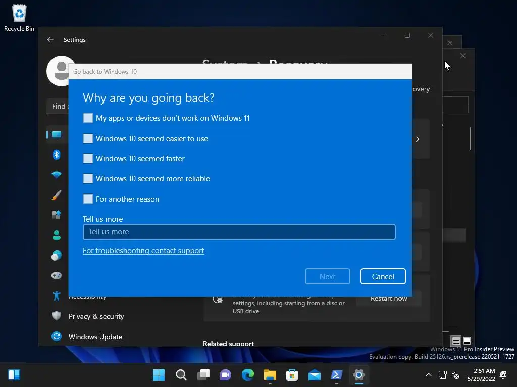The width and height of the screenshot is (517, 387).
Task: Show hidden tray icons chevron
Action: click(x=428, y=375)
